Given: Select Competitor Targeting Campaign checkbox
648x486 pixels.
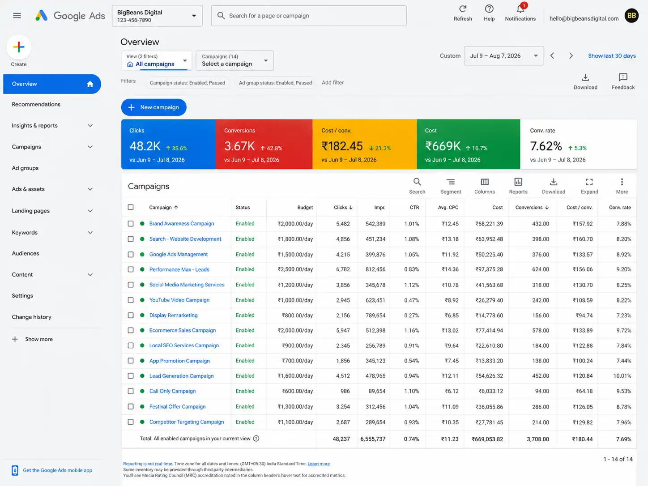Looking at the screenshot, I should [x=131, y=422].
